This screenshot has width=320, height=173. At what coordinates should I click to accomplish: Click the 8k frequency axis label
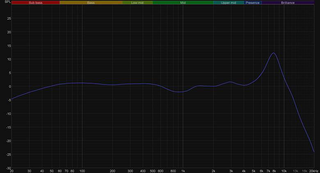[274, 171]
